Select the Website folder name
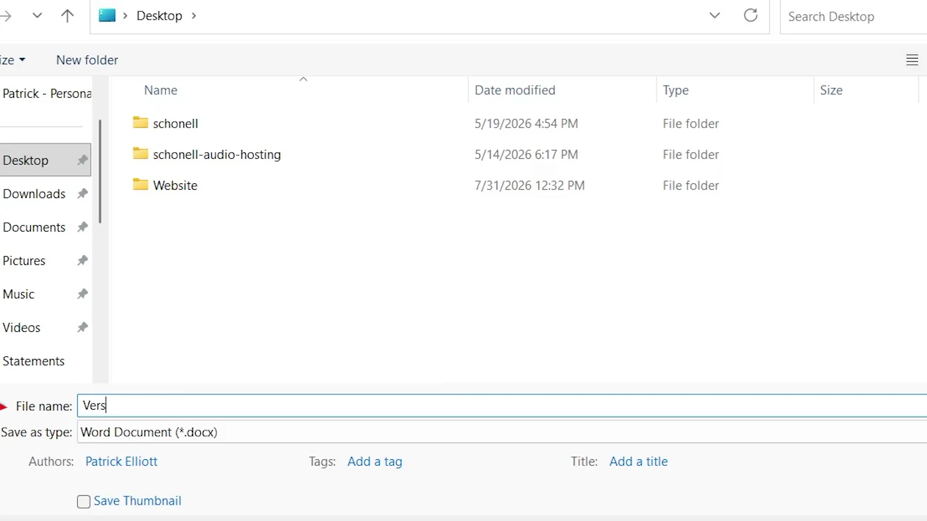 click(175, 185)
